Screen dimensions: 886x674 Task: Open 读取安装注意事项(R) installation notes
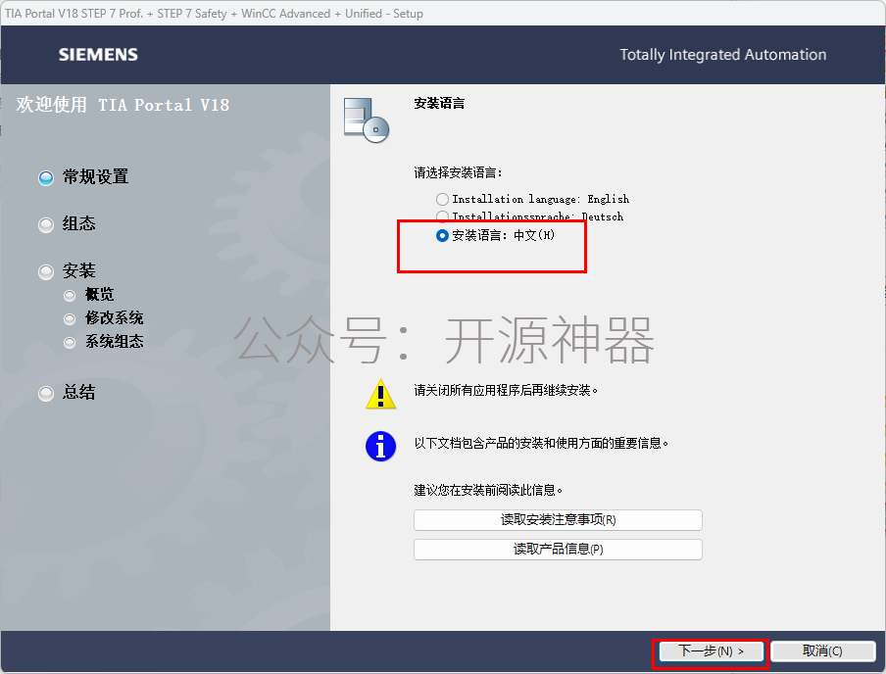click(558, 520)
